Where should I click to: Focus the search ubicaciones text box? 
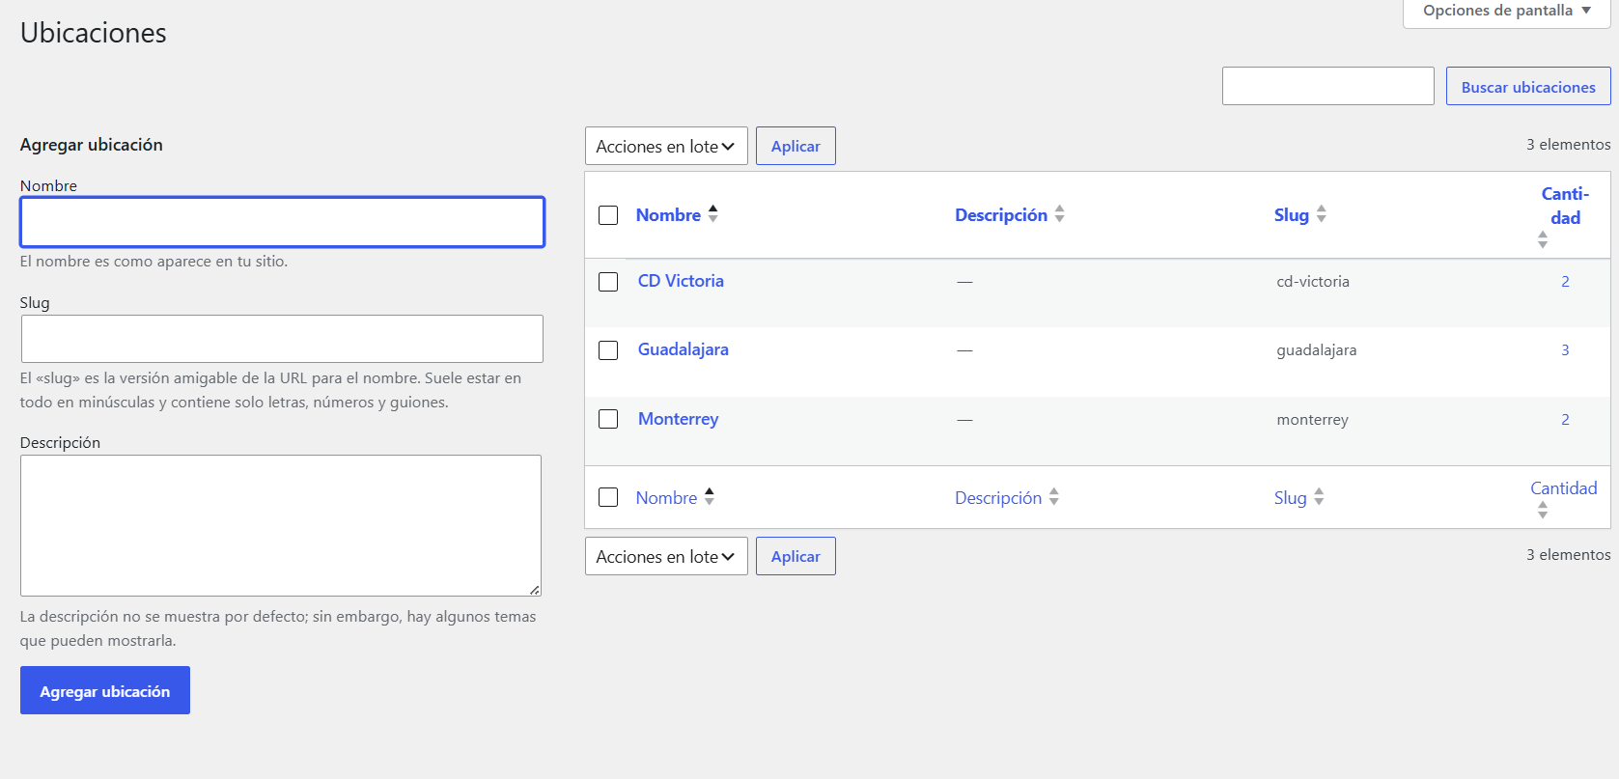[x=1328, y=86]
